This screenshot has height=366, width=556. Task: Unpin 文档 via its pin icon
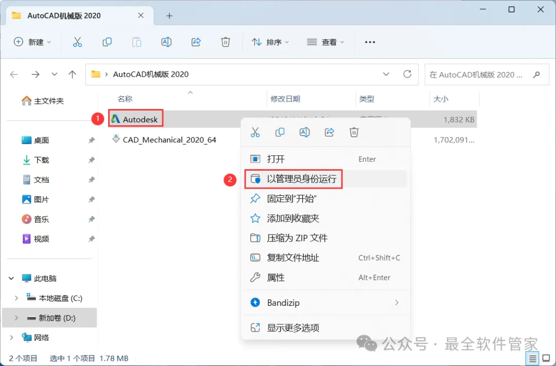(x=92, y=180)
